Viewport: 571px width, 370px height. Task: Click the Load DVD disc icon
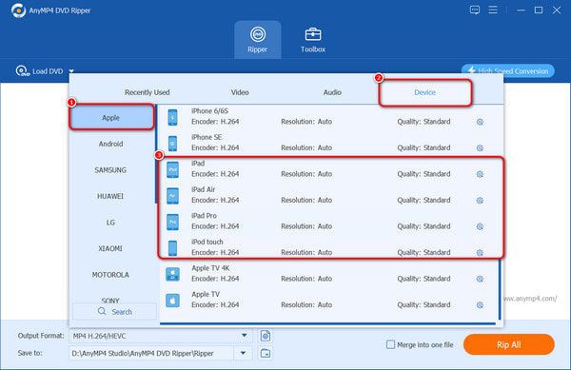pyautogui.click(x=22, y=71)
